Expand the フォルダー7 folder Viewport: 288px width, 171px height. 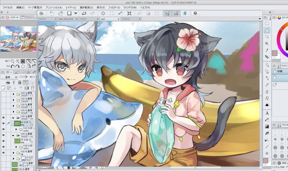pyautogui.click(x=14, y=100)
